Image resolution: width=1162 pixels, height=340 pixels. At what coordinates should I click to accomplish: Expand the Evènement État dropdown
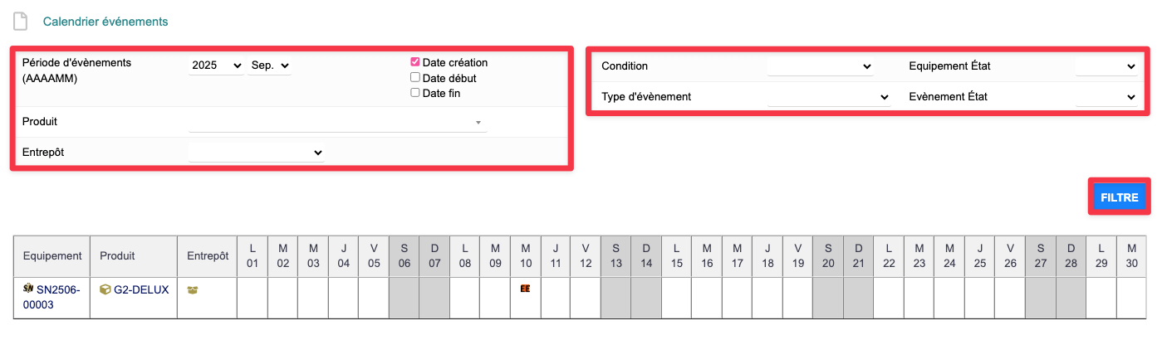point(1106,97)
